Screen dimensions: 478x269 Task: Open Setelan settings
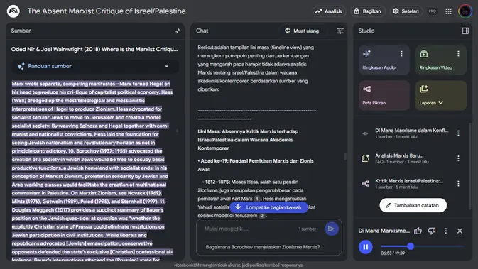[x=406, y=11]
